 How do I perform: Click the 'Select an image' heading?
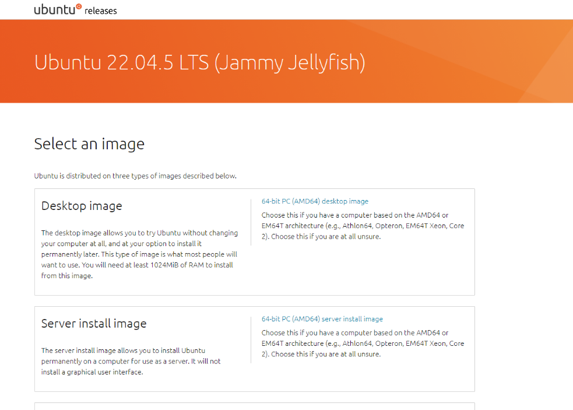pyautogui.click(x=89, y=143)
